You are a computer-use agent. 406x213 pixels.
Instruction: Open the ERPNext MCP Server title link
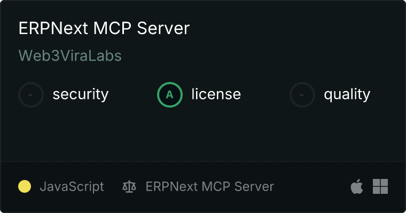click(x=104, y=28)
